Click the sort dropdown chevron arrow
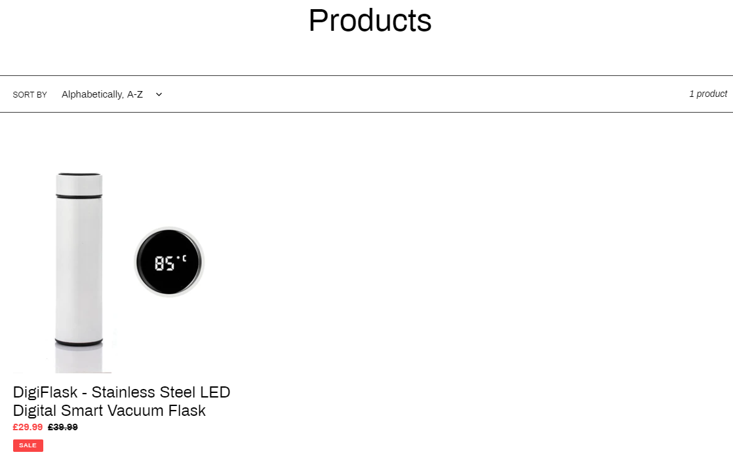The width and height of the screenshot is (733, 463). point(159,94)
